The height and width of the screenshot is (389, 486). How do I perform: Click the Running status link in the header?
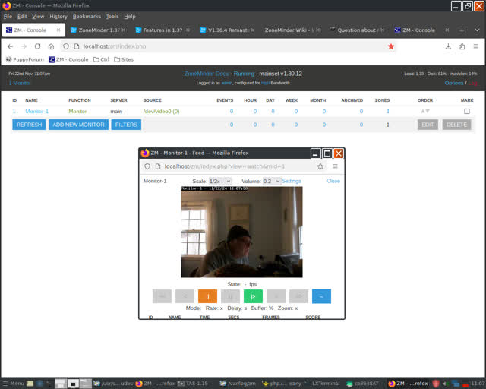pos(244,74)
